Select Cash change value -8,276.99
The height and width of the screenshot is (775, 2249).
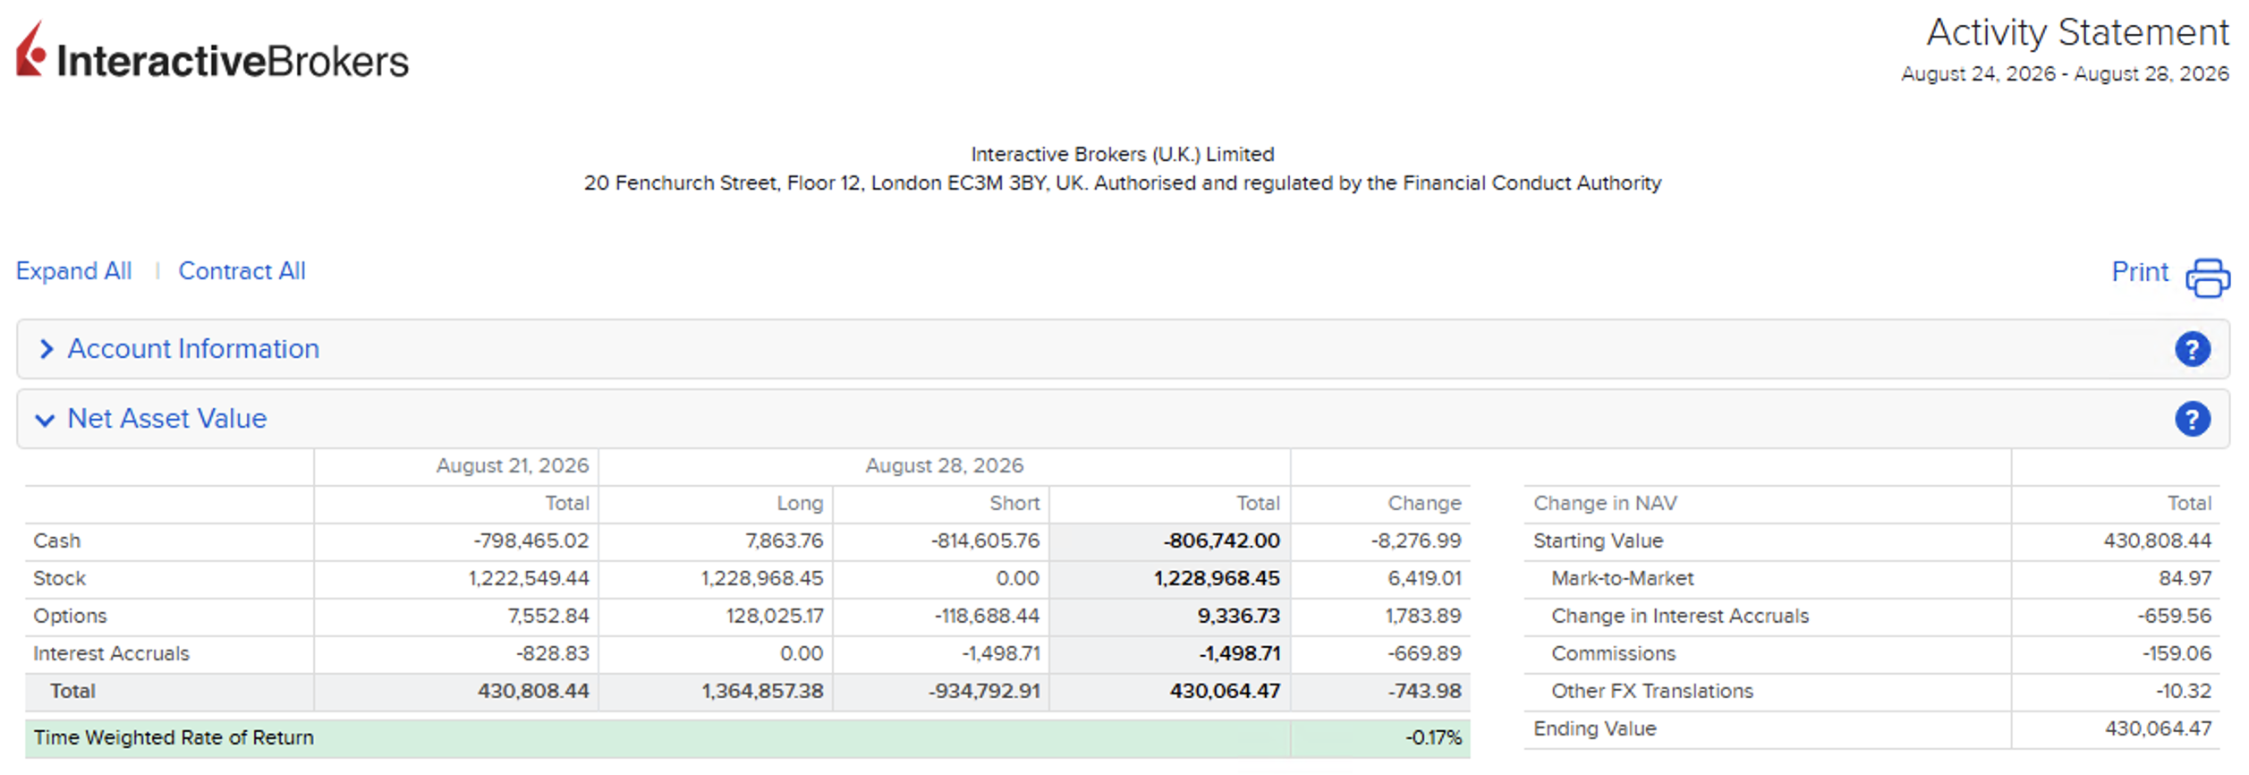tap(1416, 541)
